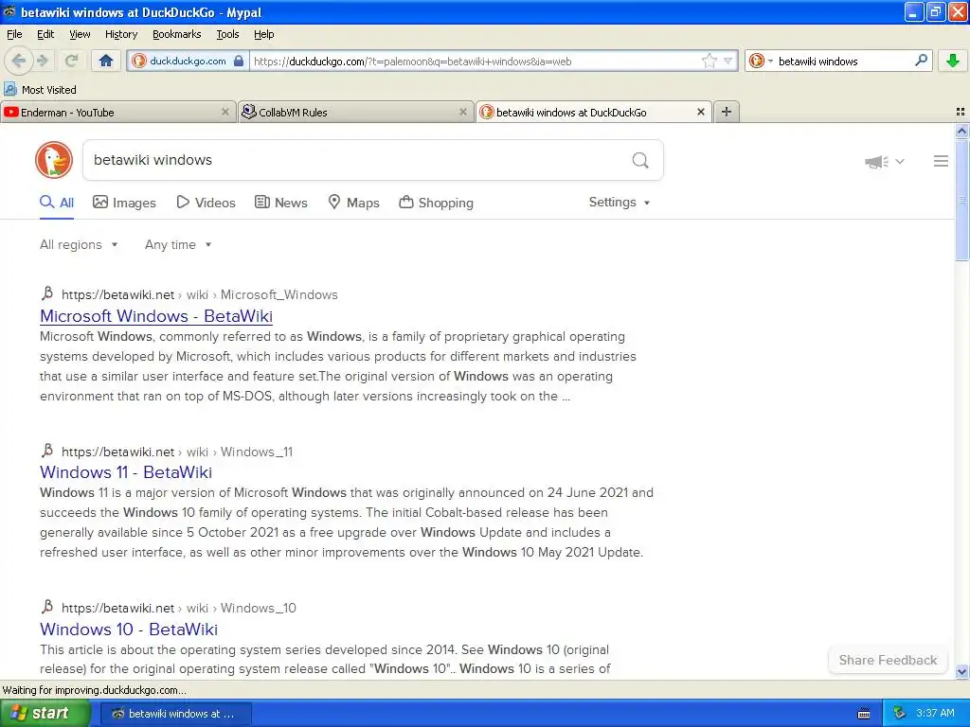970x727 pixels.
Task: Click the Microsoft Windows result favicon
Action: [x=47, y=293]
